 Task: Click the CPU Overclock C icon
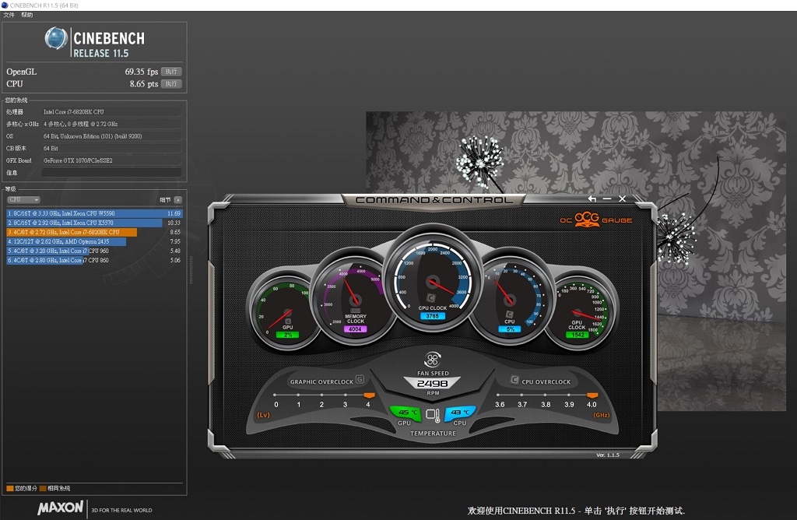pos(514,380)
